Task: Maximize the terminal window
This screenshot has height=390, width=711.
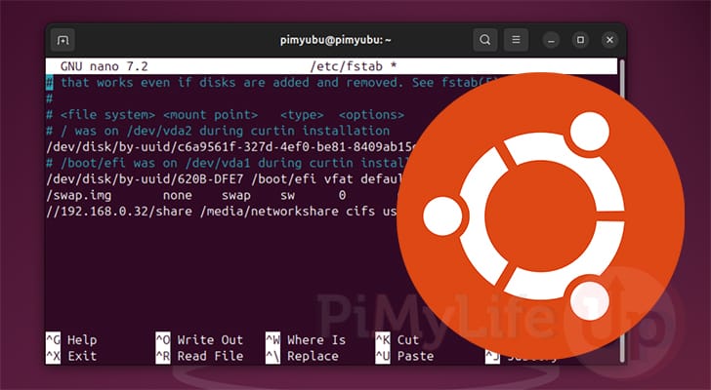Action: 580,40
